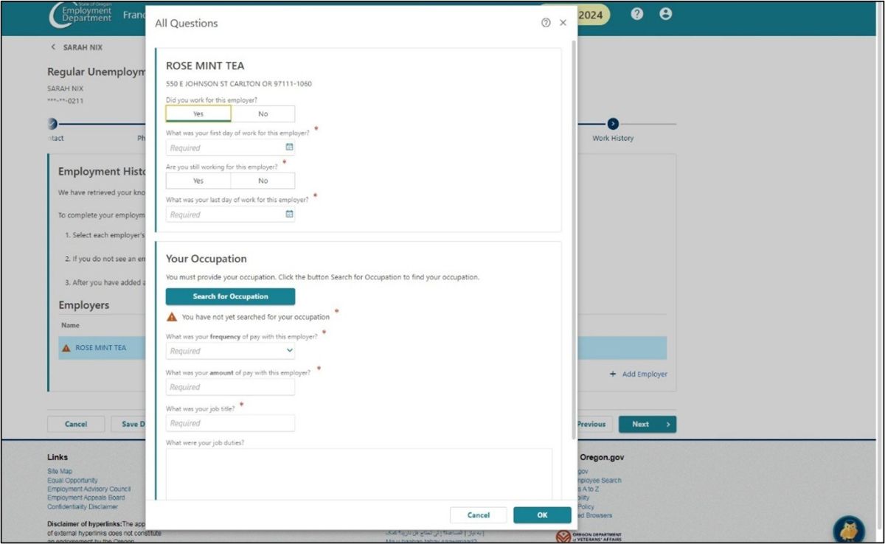This screenshot has height=544, width=885.
Task: Click the job title input field
Action: click(x=230, y=423)
